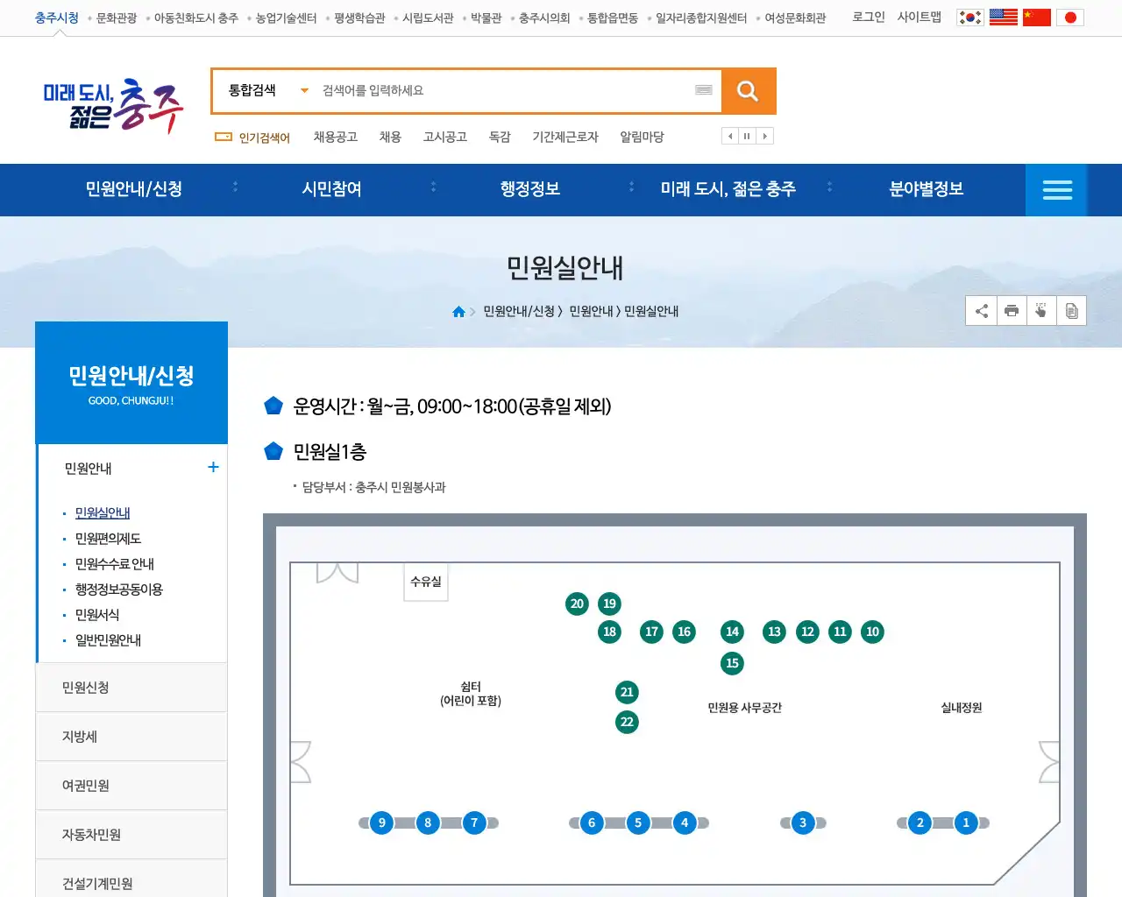Select blue counter marker number 7
Image resolution: width=1122 pixels, height=897 pixels.
click(474, 823)
